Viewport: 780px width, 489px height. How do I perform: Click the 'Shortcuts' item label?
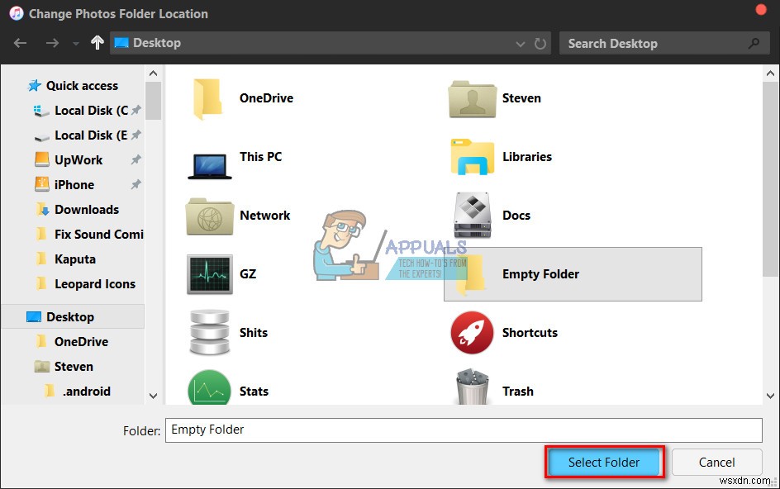click(x=530, y=333)
